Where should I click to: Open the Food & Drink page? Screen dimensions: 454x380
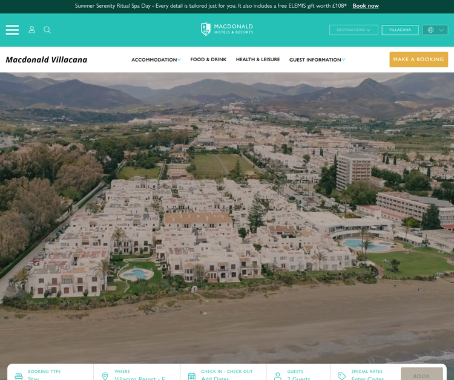coord(208,59)
